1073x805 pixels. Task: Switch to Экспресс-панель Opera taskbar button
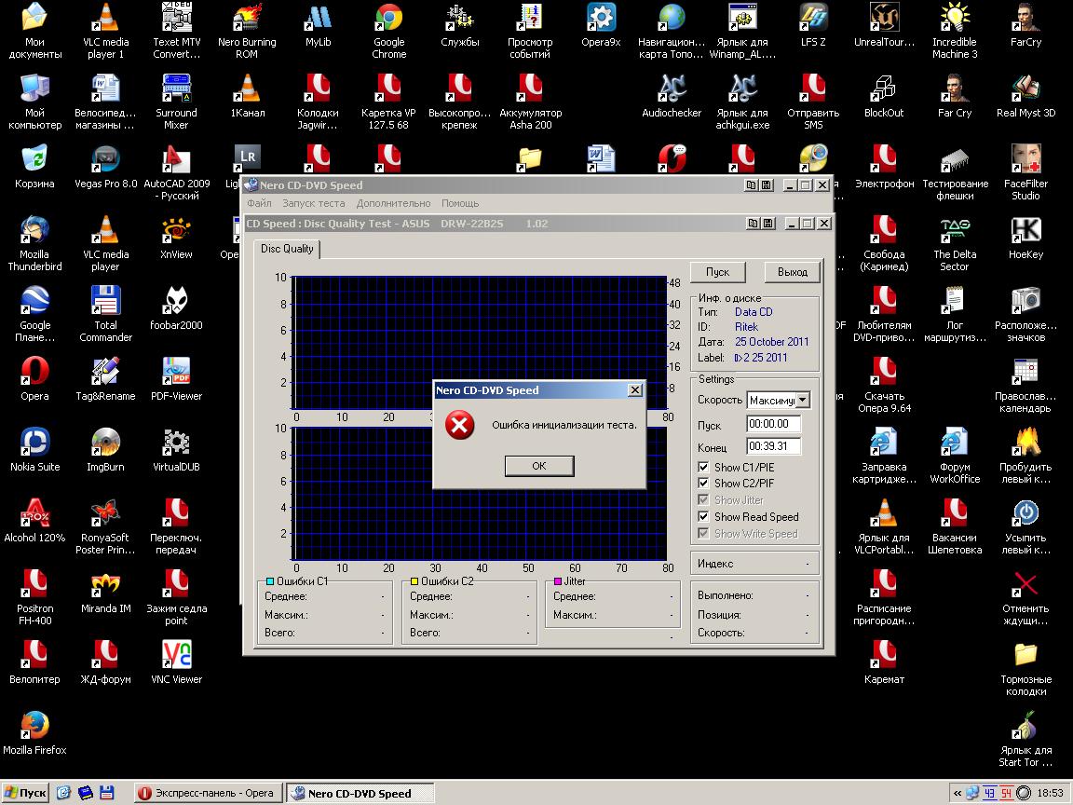pyautogui.click(x=208, y=793)
